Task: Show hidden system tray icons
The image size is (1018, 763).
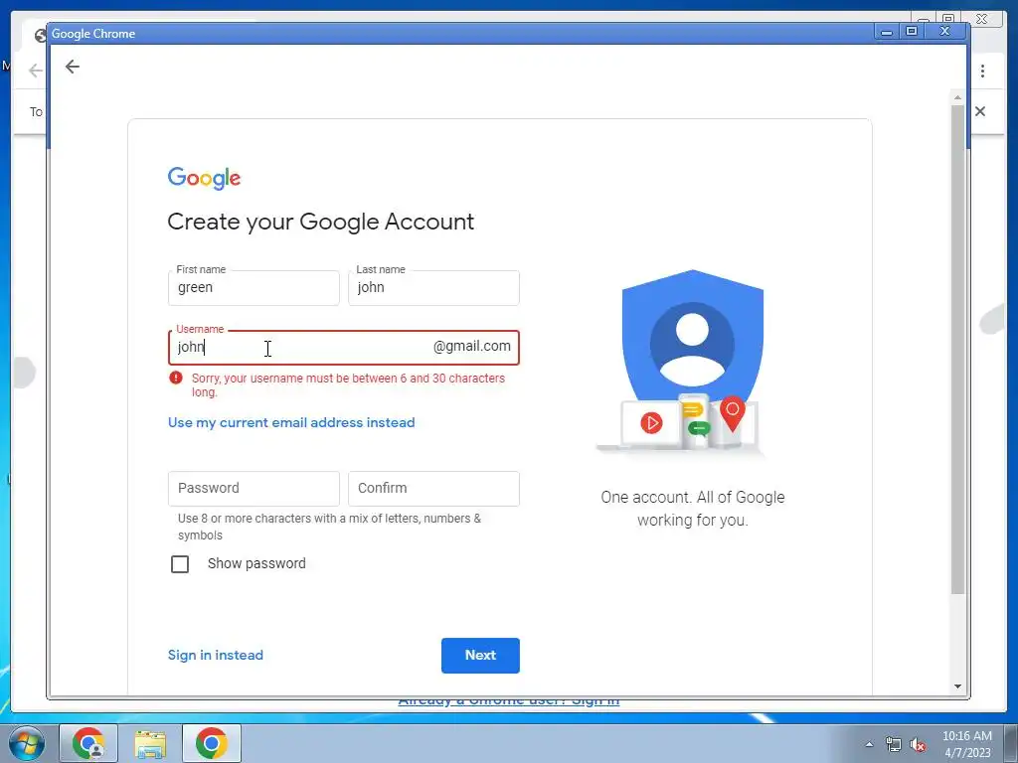Action: click(869, 744)
